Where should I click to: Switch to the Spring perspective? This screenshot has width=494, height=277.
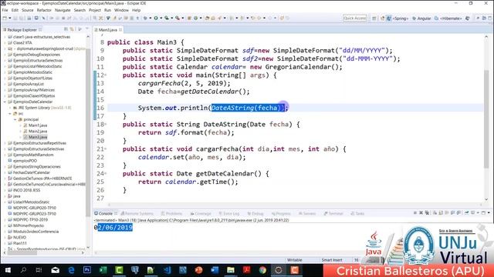click(x=401, y=18)
